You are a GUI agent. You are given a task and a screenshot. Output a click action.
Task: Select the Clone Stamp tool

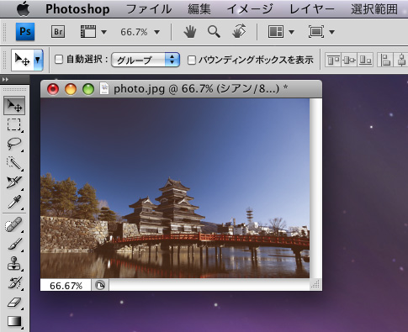14,264
